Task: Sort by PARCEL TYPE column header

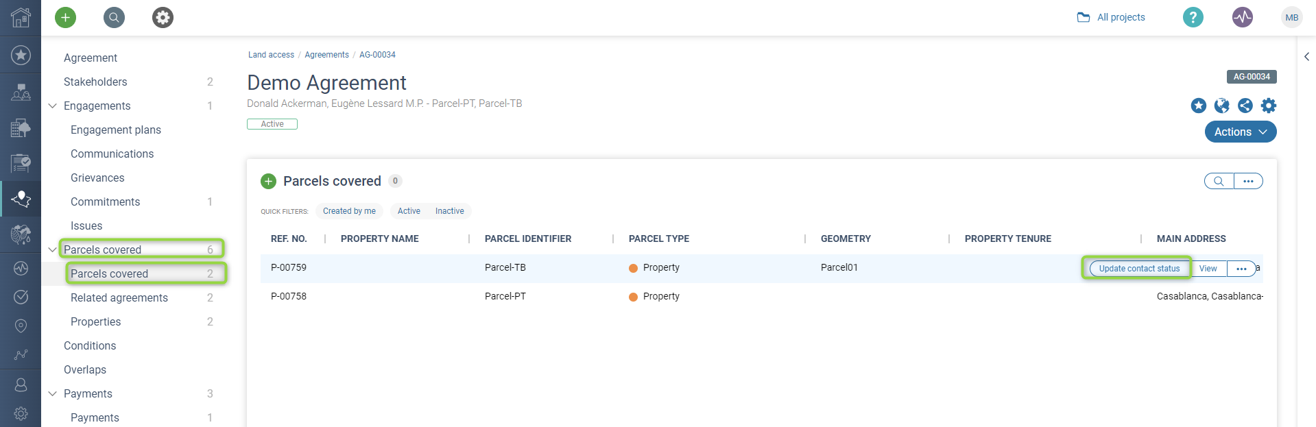Action: [x=659, y=239]
